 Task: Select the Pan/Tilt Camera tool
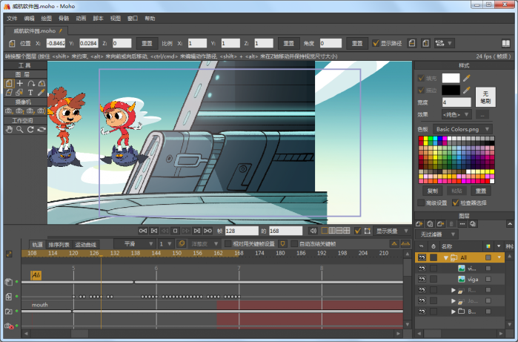click(x=41, y=111)
